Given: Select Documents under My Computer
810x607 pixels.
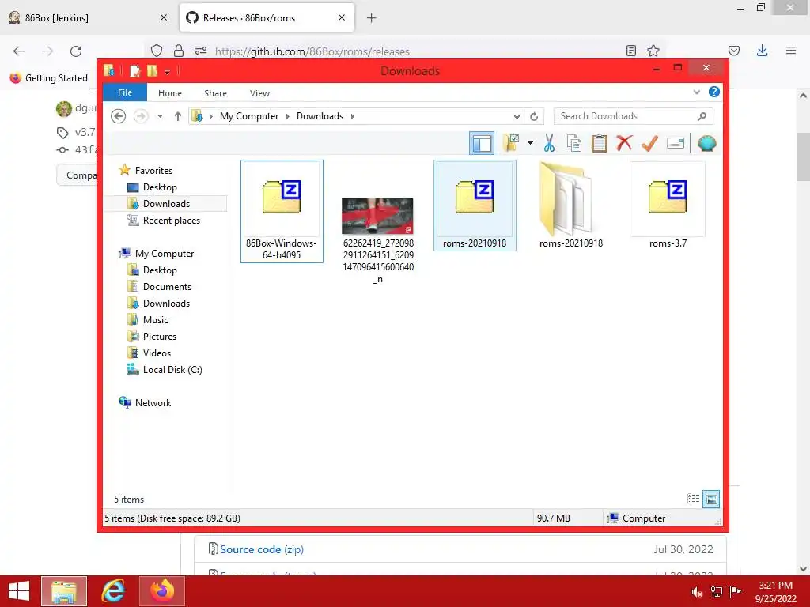Looking at the screenshot, I should (167, 286).
